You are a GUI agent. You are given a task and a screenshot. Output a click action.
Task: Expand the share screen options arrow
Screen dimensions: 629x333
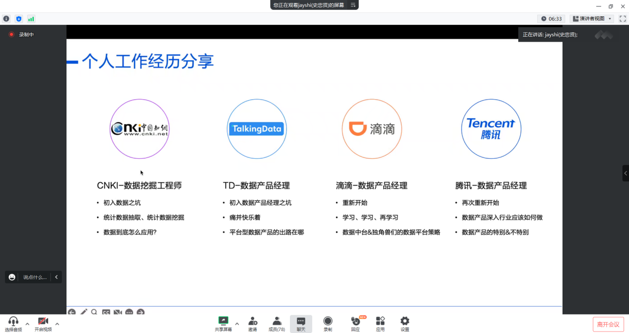click(x=237, y=324)
